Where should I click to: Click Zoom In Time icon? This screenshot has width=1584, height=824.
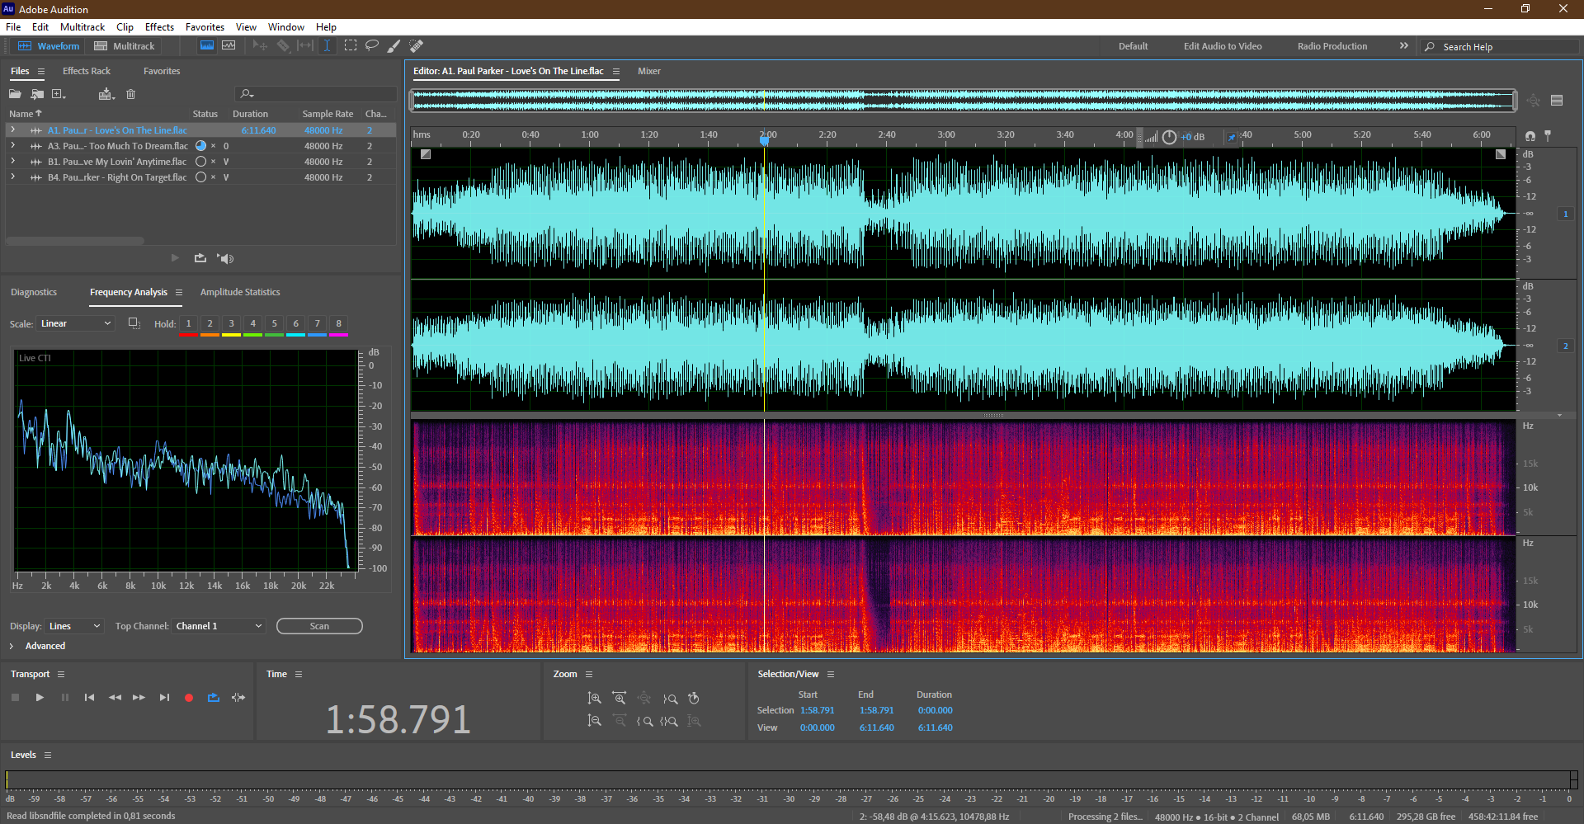pyautogui.click(x=619, y=699)
